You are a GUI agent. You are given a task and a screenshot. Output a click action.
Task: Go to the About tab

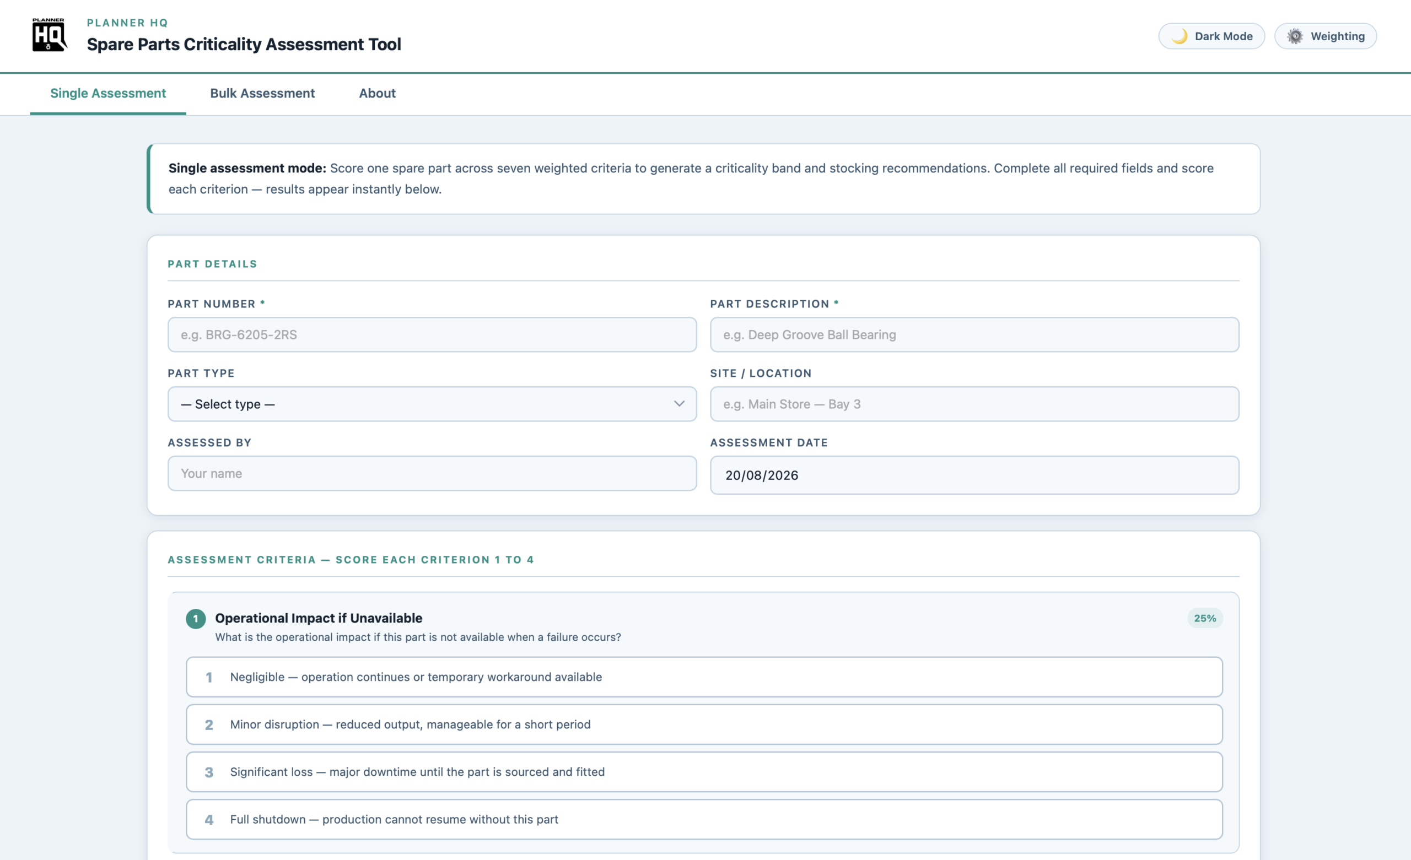click(x=377, y=93)
